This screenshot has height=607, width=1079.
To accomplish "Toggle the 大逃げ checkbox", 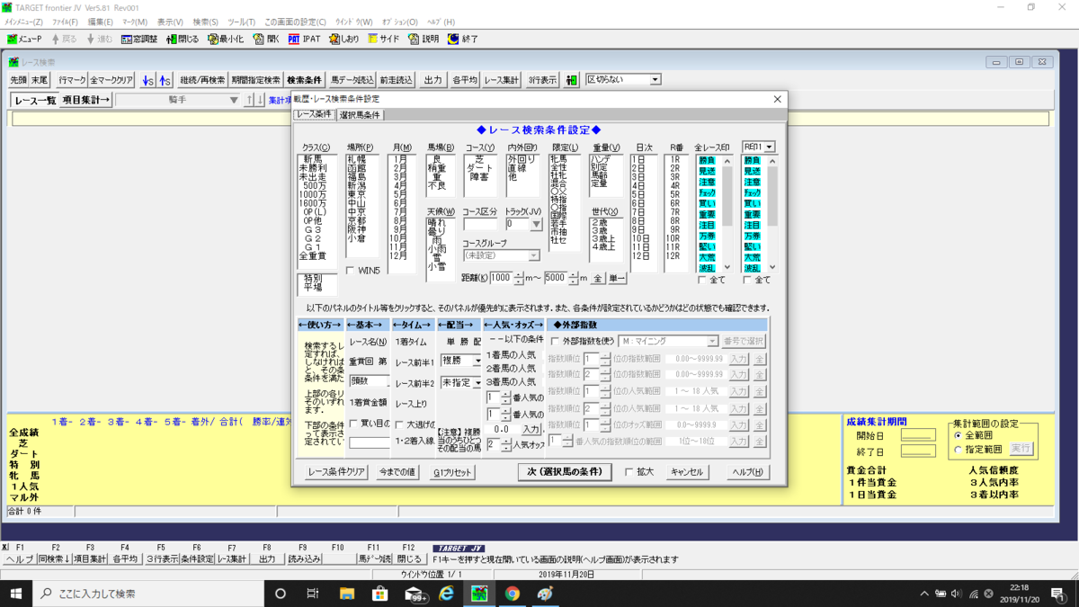I will click(x=399, y=423).
